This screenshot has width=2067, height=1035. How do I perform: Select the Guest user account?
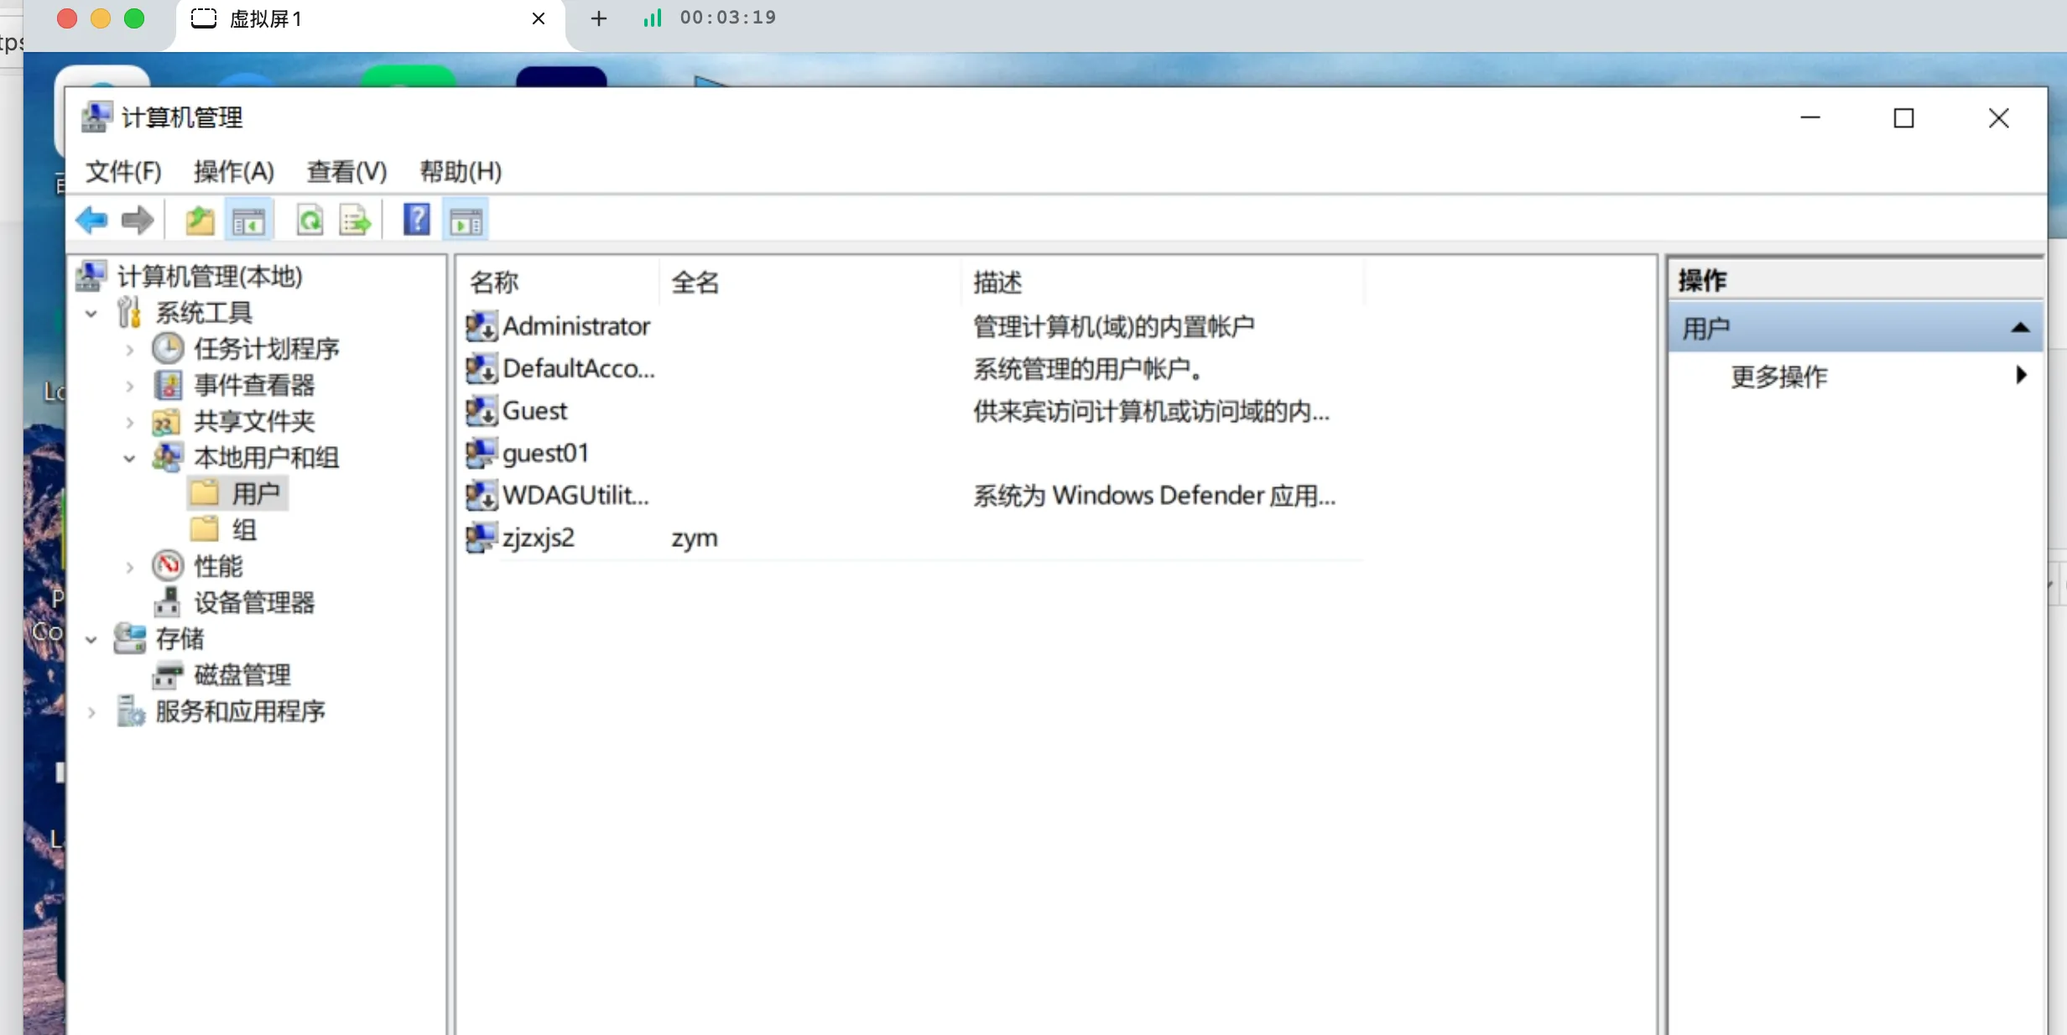[535, 411]
